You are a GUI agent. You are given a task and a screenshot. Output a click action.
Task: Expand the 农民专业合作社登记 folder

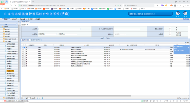pos(10,39)
